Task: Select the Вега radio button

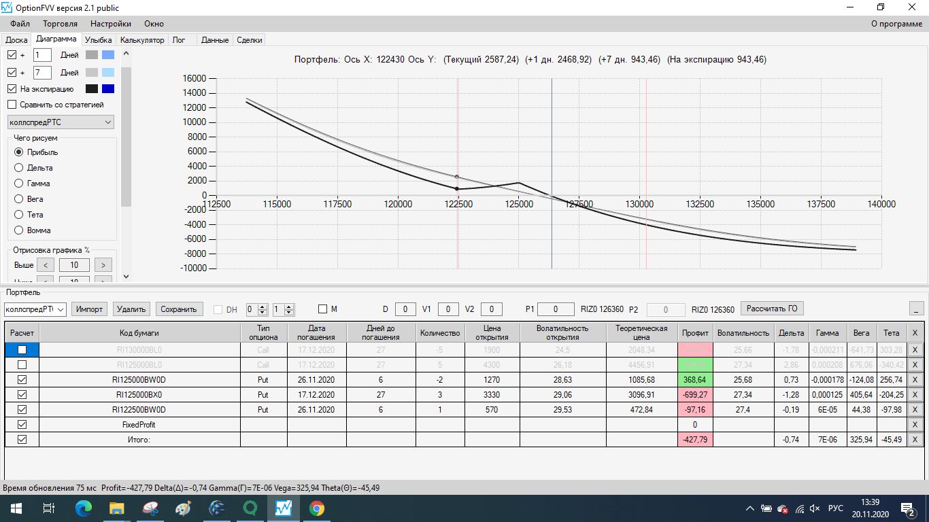Action: [x=18, y=199]
